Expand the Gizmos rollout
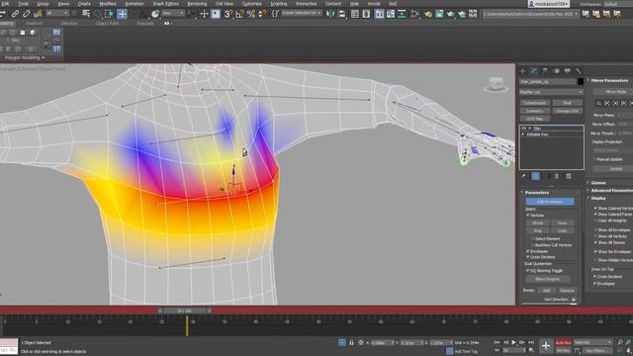Screen dimensions: 633x356 pyautogui.click(x=597, y=183)
